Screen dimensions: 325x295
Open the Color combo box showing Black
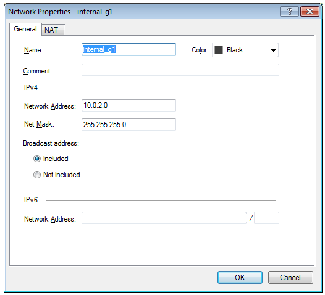pyautogui.click(x=245, y=50)
